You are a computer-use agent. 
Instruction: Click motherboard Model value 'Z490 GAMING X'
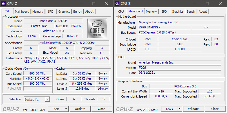coord(164,27)
